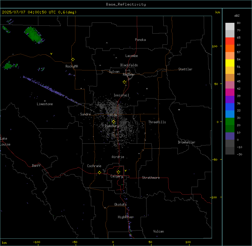Click the Limestone label

[x=45, y=104]
